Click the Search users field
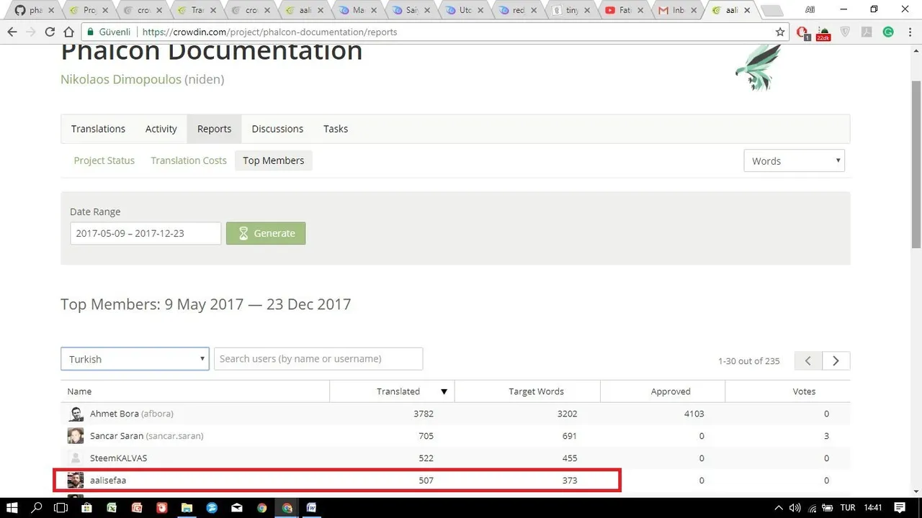This screenshot has height=518, width=922. (x=318, y=359)
